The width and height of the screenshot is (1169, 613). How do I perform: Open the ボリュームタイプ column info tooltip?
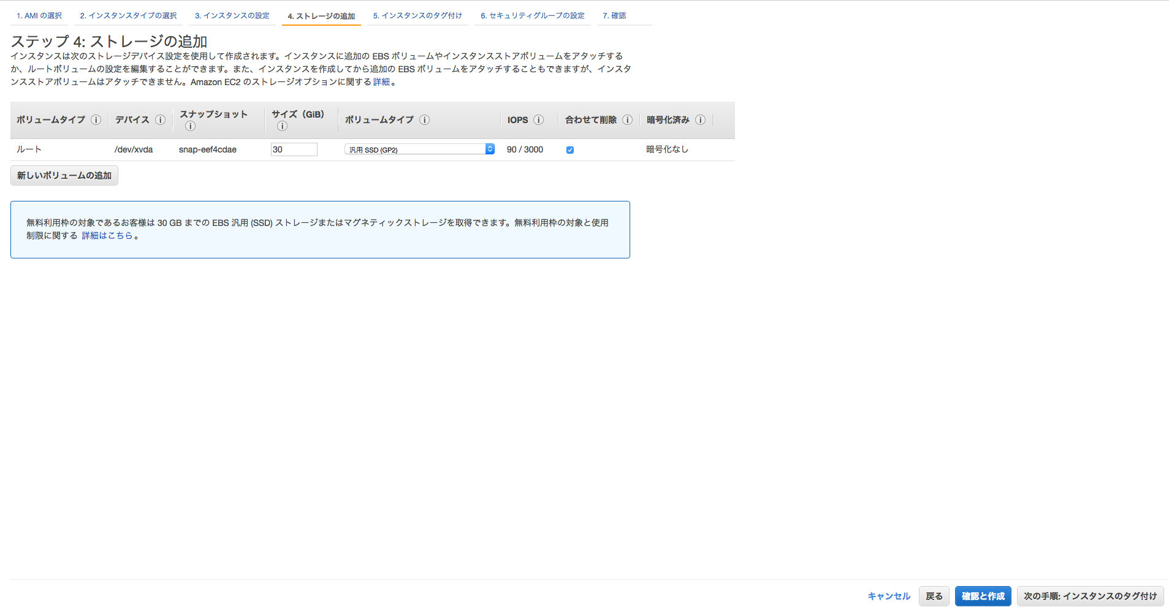tap(96, 120)
